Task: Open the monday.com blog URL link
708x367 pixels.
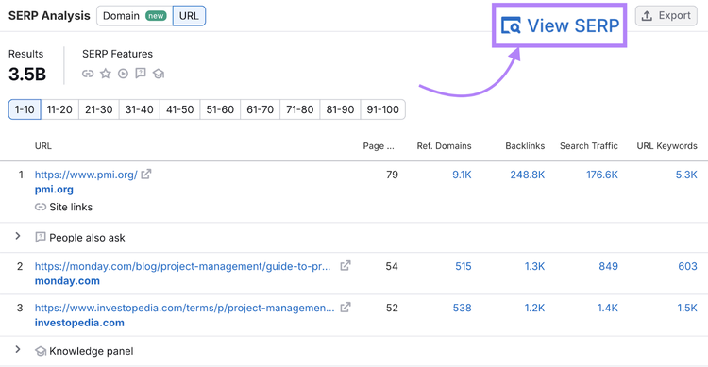Action: [x=182, y=266]
